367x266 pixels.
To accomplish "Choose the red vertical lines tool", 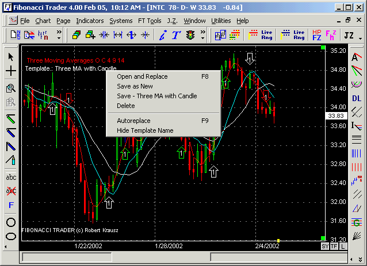I will [x=357, y=167].
